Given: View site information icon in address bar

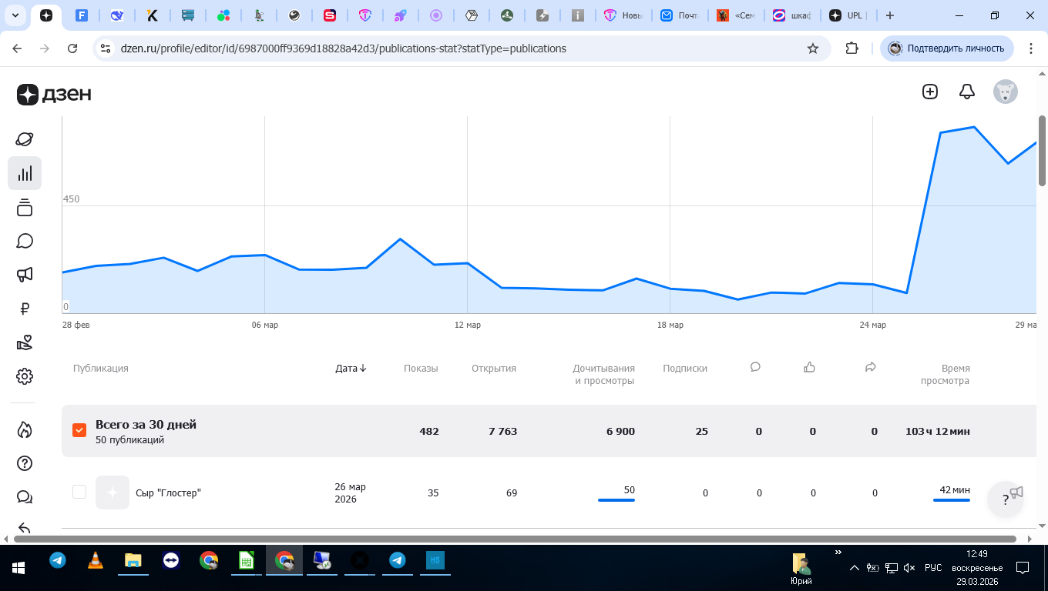Looking at the screenshot, I should [x=106, y=48].
